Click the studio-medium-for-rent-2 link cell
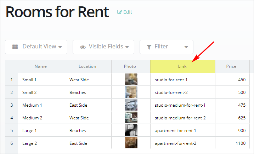The height and width of the screenshot is (154, 254). (180, 118)
